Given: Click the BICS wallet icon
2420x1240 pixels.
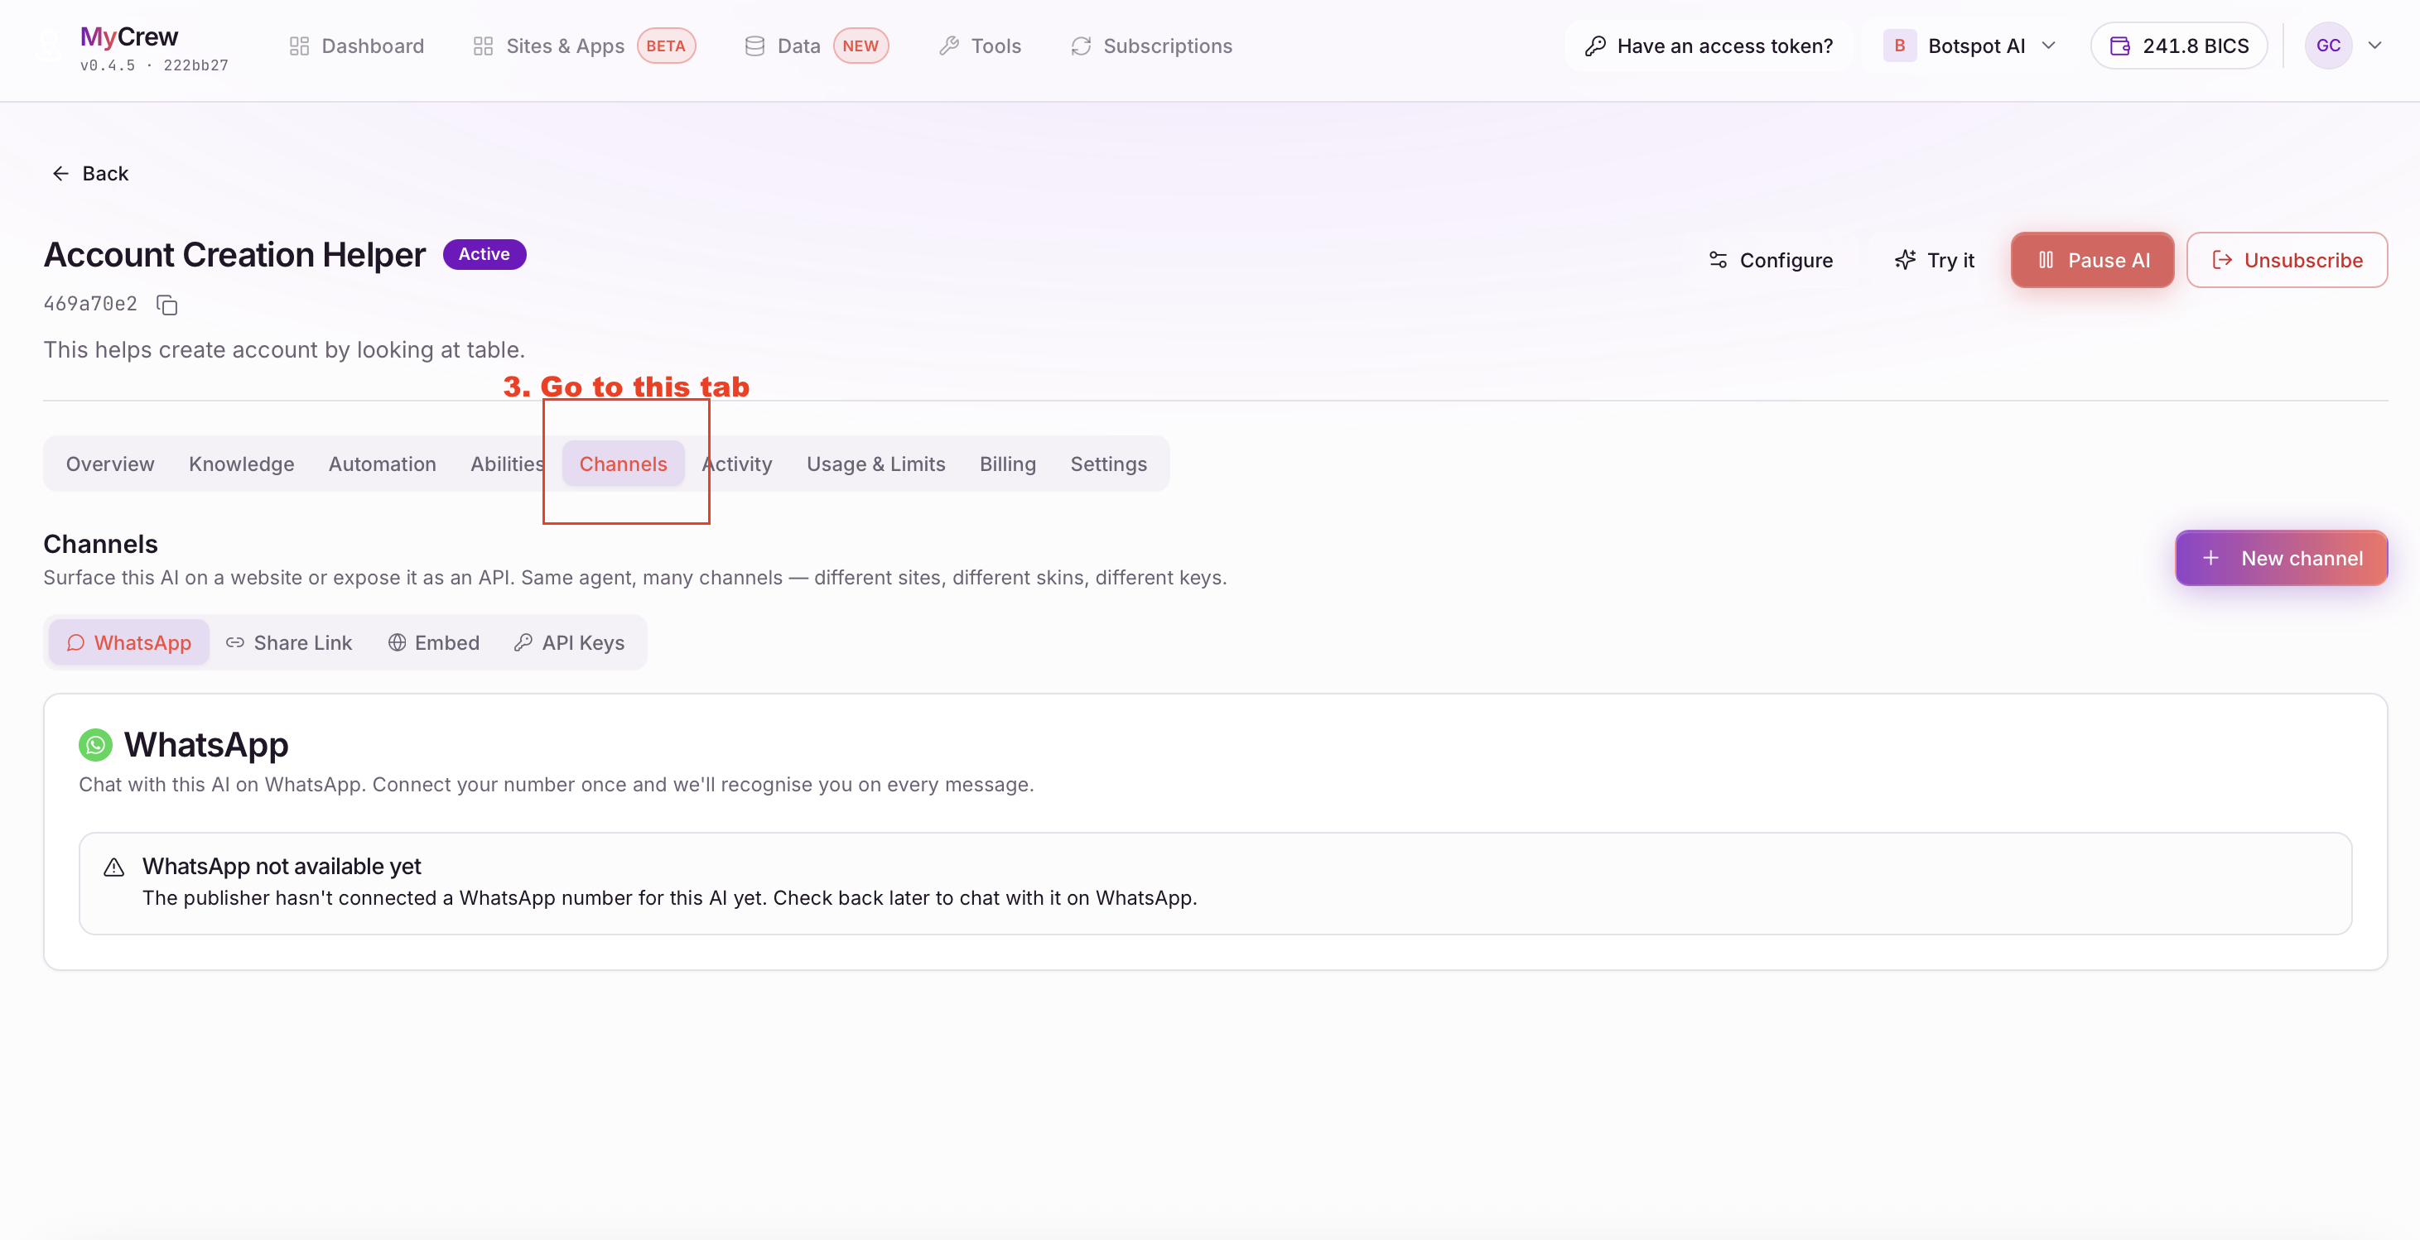Looking at the screenshot, I should coord(2120,46).
